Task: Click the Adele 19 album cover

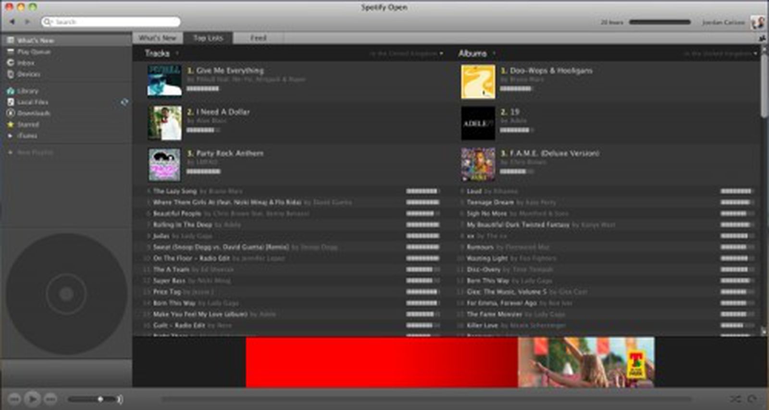Action: point(478,123)
